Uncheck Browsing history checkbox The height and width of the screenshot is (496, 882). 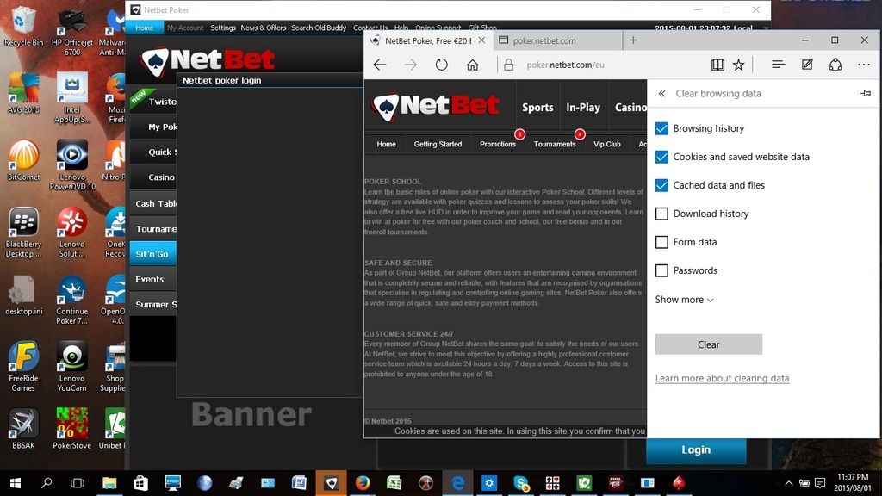(661, 128)
